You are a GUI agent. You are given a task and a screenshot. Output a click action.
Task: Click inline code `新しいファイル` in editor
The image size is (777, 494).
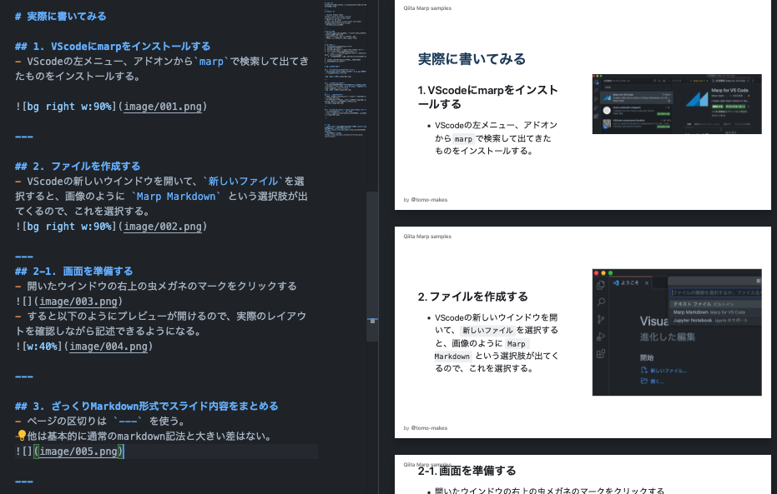pos(242,181)
